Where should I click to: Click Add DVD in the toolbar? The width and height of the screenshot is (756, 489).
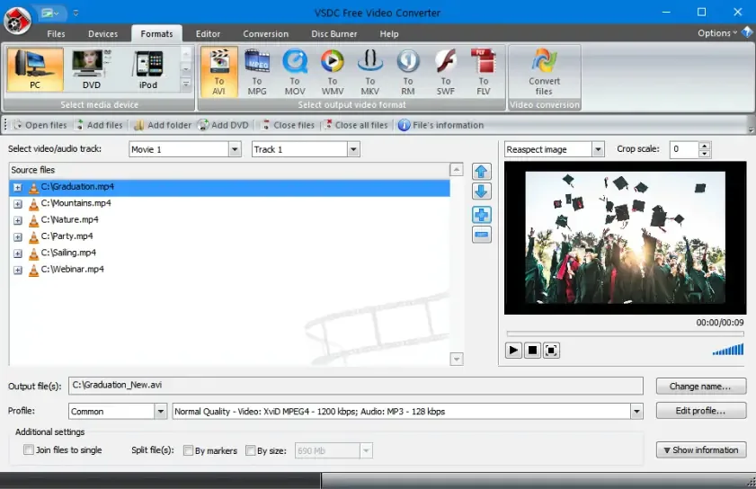pyautogui.click(x=223, y=125)
